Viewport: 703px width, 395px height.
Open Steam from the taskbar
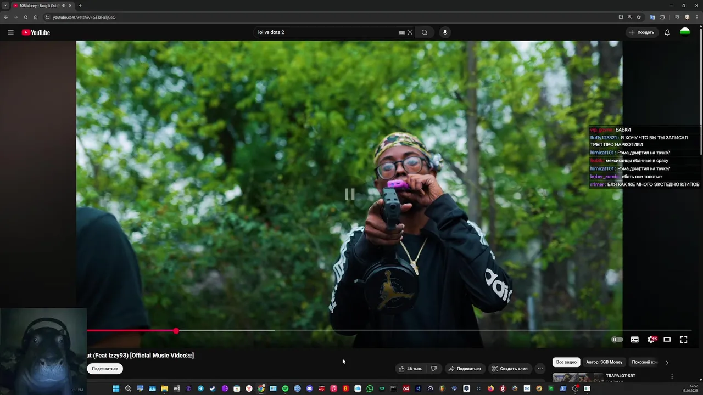[213, 388]
